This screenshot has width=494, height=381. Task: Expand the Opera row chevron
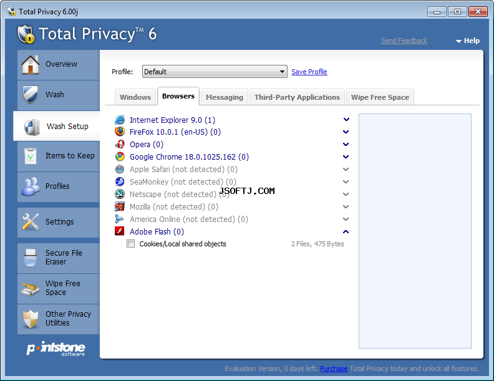[346, 145]
